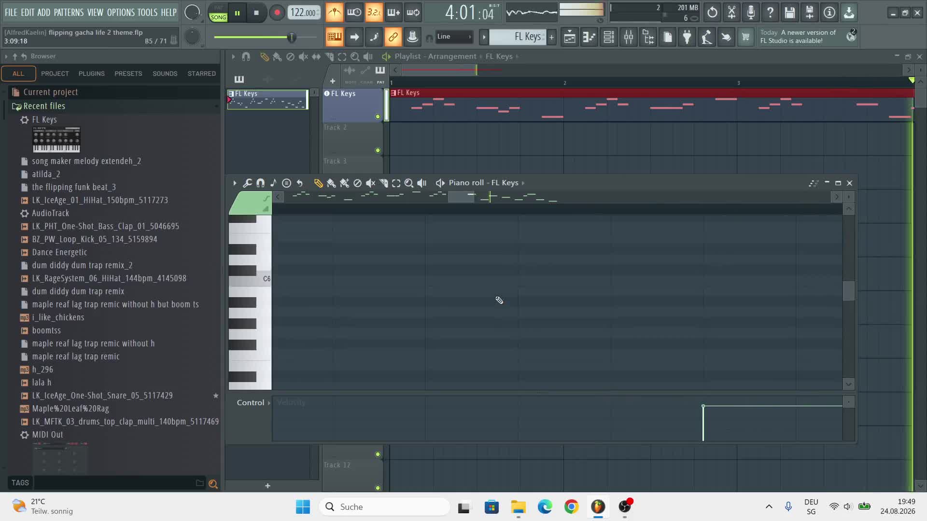Image resolution: width=927 pixels, height=521 pixels.
Task: Toggle wait for input before recording
Action: click(x=354, y=13)
